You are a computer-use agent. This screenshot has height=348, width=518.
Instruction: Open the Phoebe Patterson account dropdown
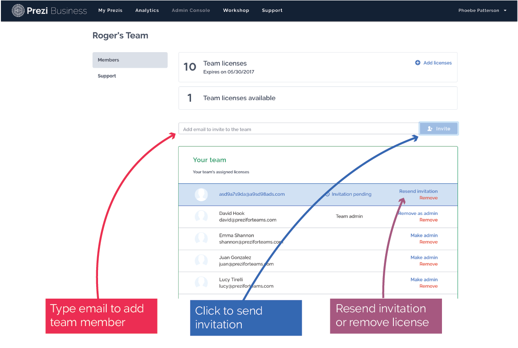482,11
